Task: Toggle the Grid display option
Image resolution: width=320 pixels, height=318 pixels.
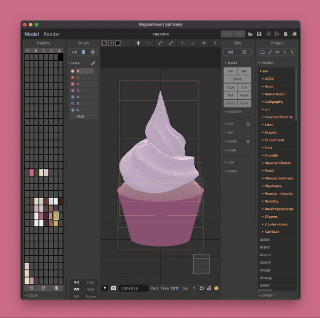Action: [x=91, y=289]
